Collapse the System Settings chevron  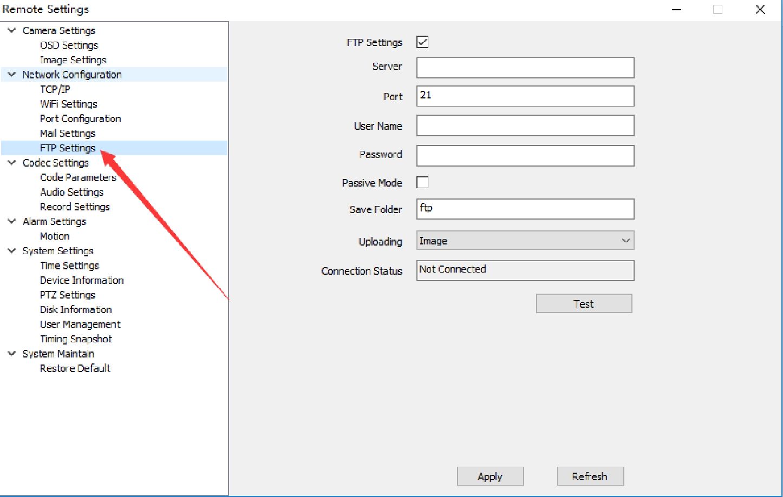[11, 251]
